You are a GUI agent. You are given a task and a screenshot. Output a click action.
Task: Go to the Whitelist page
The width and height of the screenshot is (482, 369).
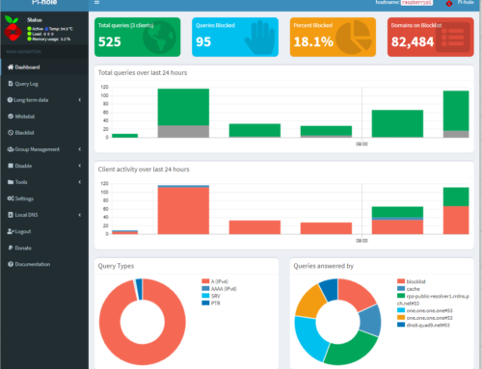(44, 117)
